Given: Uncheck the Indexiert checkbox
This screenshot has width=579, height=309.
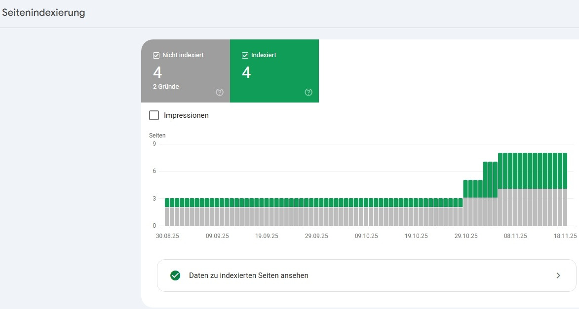Looking at the screenshot, I should (245, 55).
